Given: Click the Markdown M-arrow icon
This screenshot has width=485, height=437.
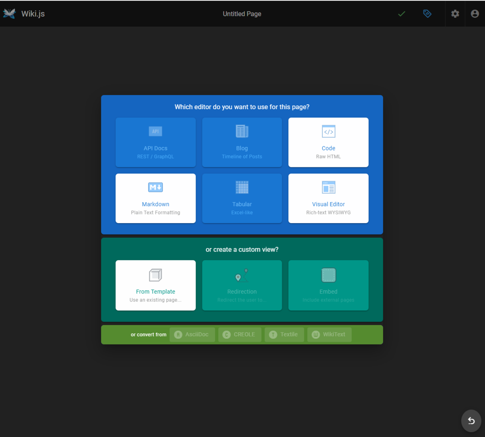Looking at the screenshot, I should click(156, 187).
